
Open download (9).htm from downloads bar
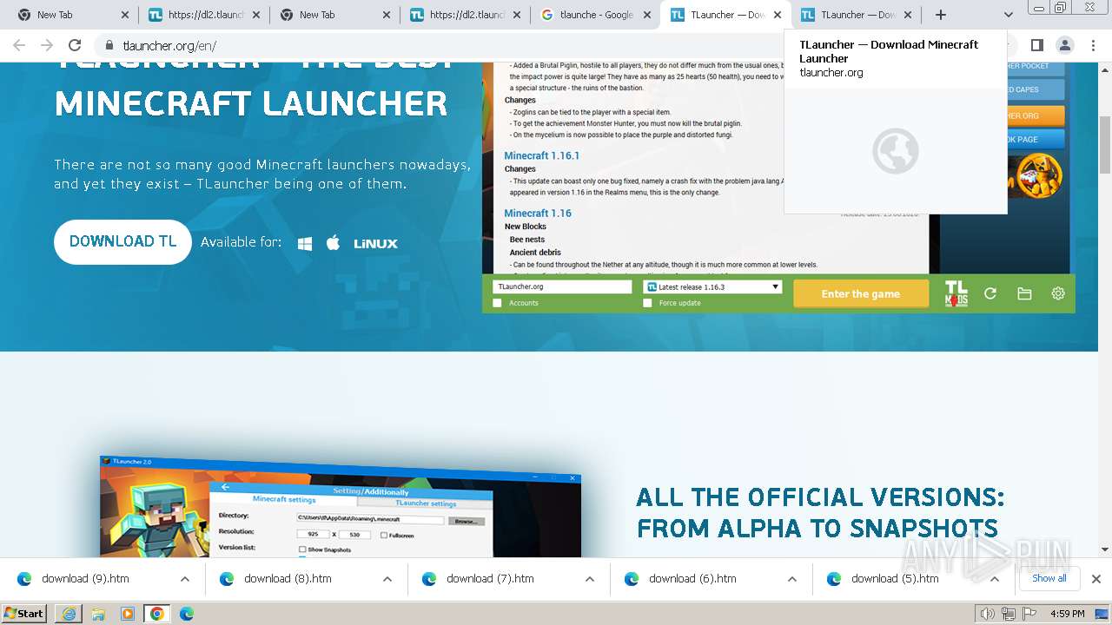(85, 578)
